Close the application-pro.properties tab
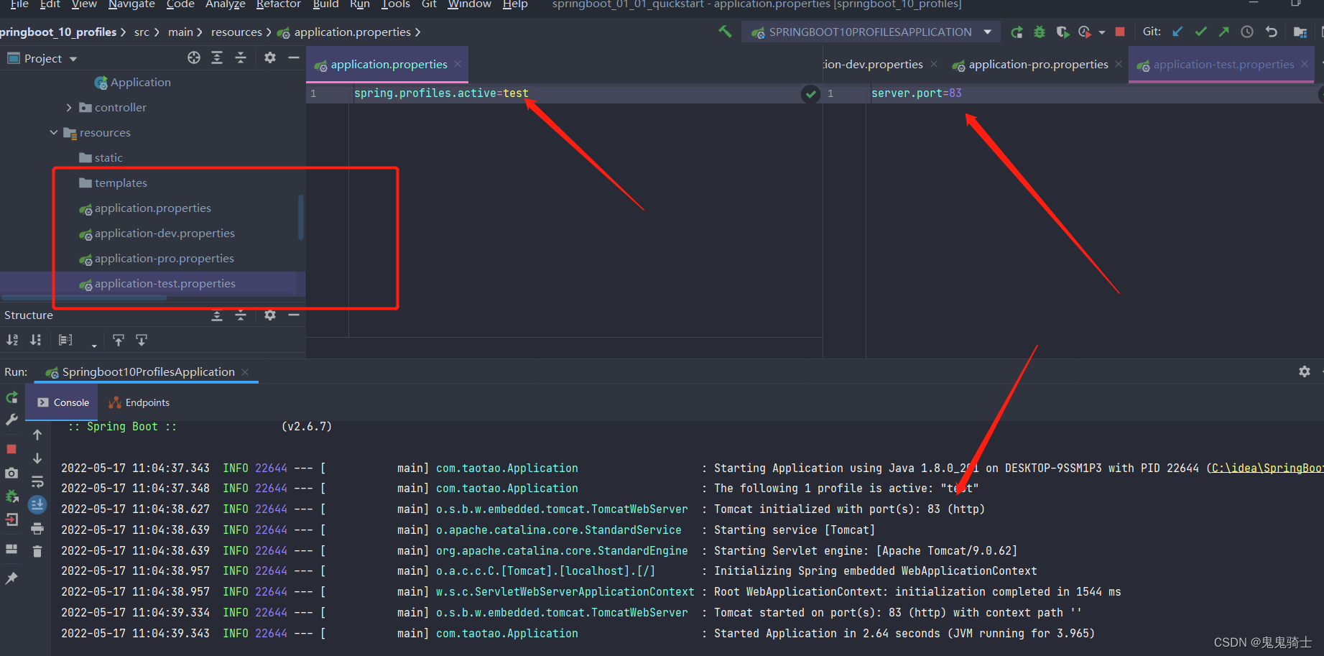The height and width of the screenshot is (656, 1324). pos(1119,64)
